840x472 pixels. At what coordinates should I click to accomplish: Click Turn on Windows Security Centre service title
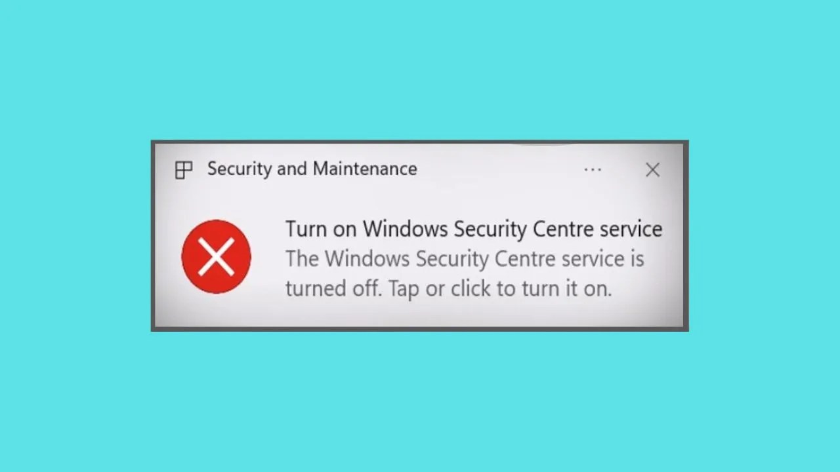[x=474, y=229]
